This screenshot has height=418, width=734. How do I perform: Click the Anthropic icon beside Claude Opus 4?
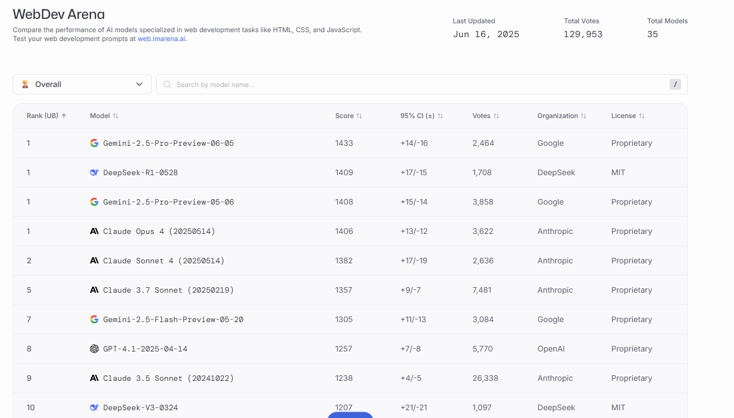pyautogui.click(x=94, y=231)
